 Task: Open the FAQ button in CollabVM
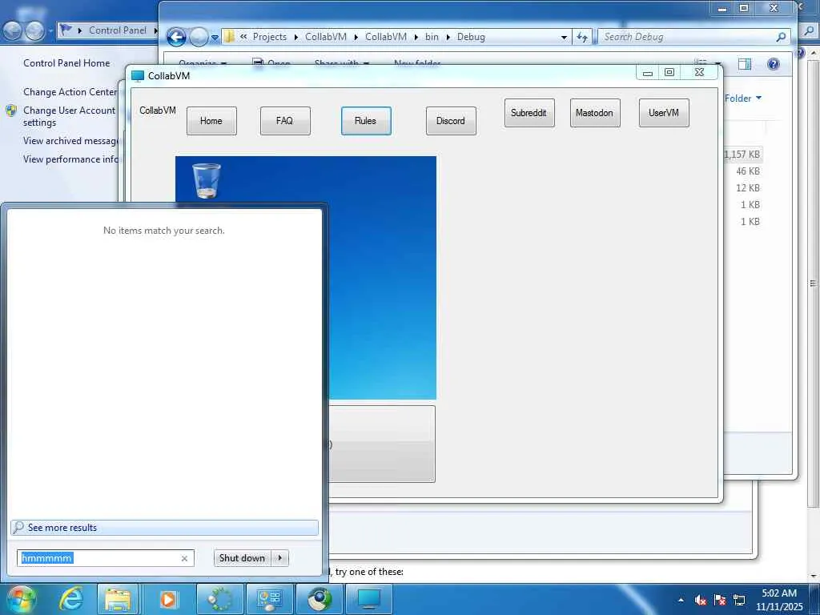pyautogui.click(x=285, y=121)
